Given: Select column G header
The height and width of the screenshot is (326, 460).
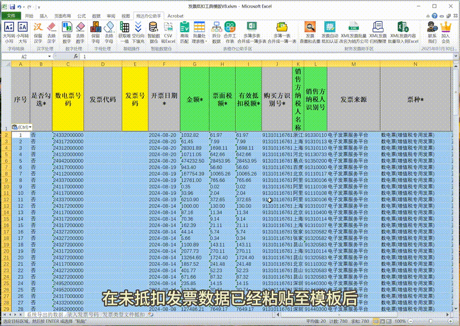Looking at the screenshot, I should tap(194, 64).
